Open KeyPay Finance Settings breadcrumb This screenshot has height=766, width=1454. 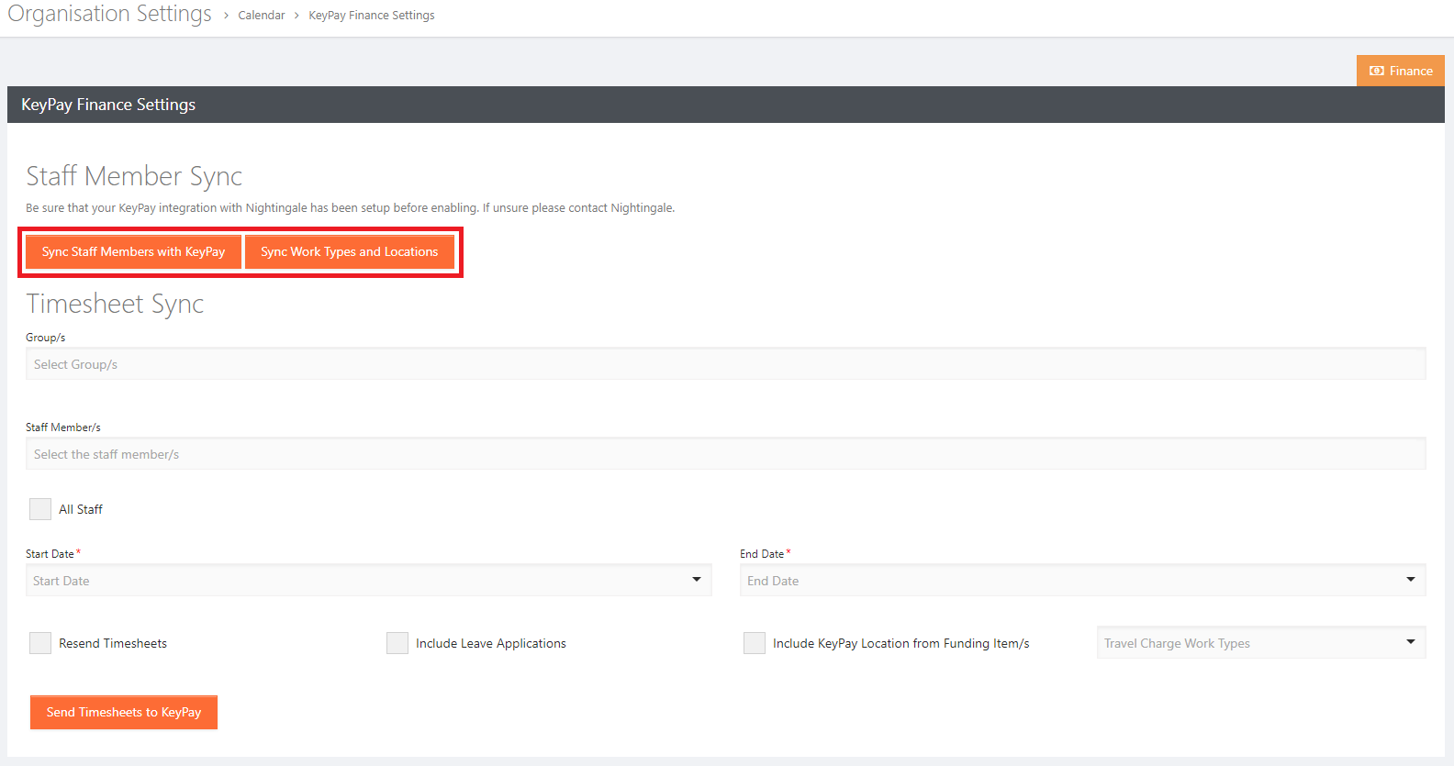(372, 16)
